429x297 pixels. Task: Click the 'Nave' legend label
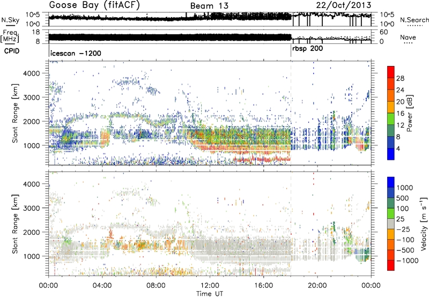408,38
